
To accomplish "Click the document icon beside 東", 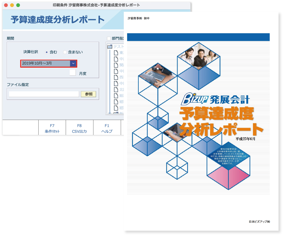I will (116, 53).
